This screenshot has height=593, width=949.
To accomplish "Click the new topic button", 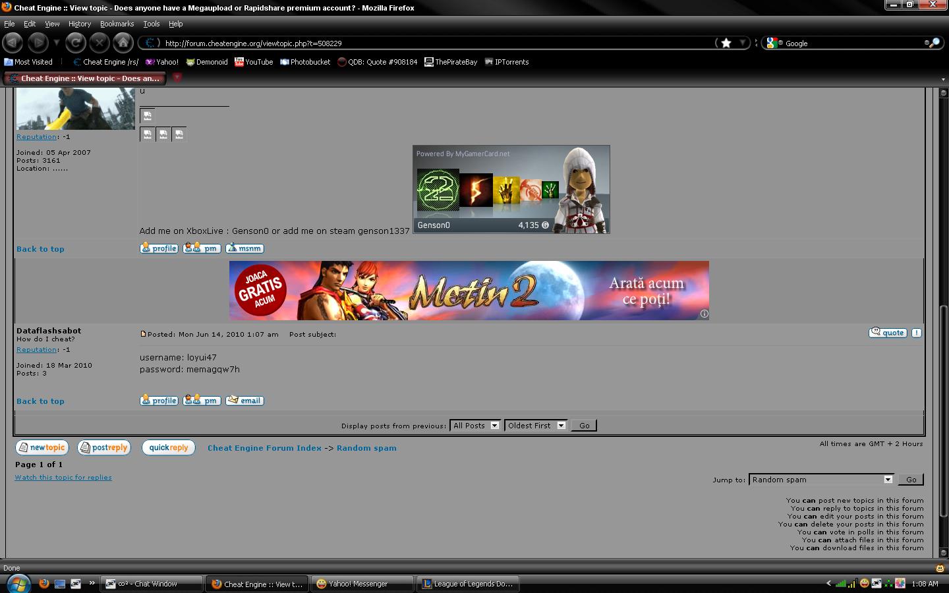I will pos(42,447).
